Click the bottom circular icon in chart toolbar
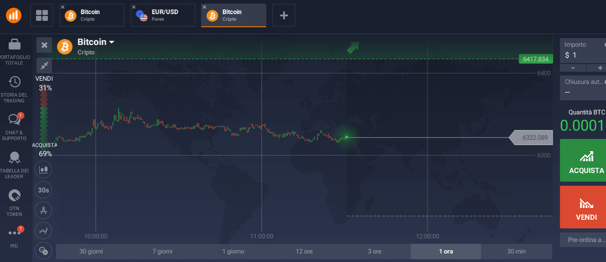 [43, 250]
